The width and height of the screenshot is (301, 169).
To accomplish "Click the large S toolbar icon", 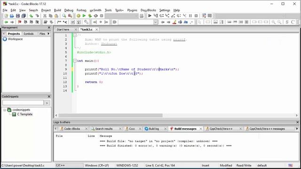I will tap(287, 22).
